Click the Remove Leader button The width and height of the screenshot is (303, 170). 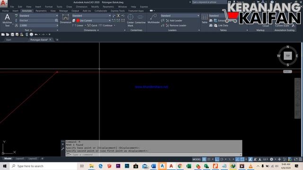(176, 25)
